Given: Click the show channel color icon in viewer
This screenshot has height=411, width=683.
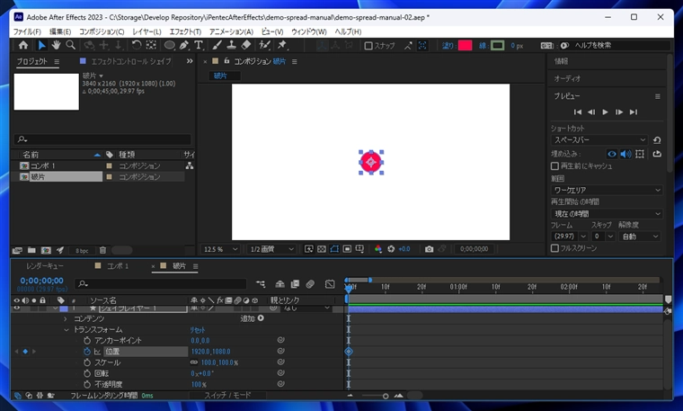Looking at the screenshot, I should 378,249.
